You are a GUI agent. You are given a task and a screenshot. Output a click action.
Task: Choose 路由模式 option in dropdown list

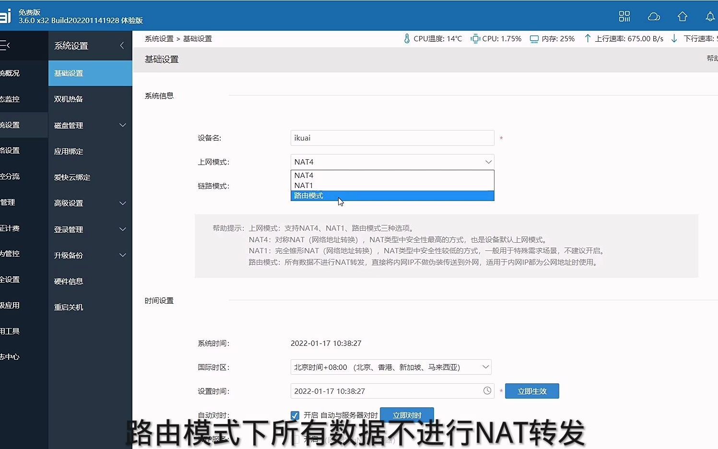pos(392,196)
